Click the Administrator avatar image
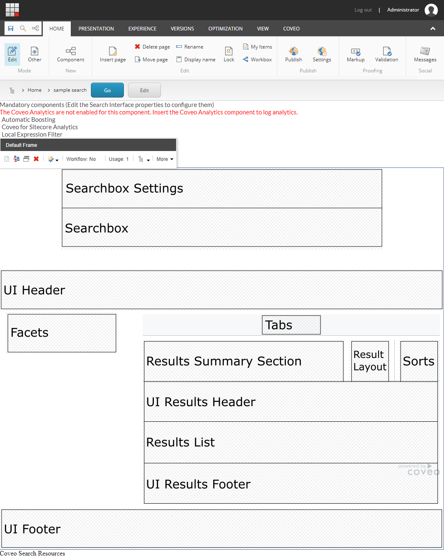The width and height of the screenshot is (444, 560). (431, 9)
